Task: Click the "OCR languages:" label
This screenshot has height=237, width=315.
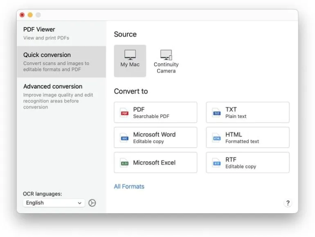Action: coord(43,194)
